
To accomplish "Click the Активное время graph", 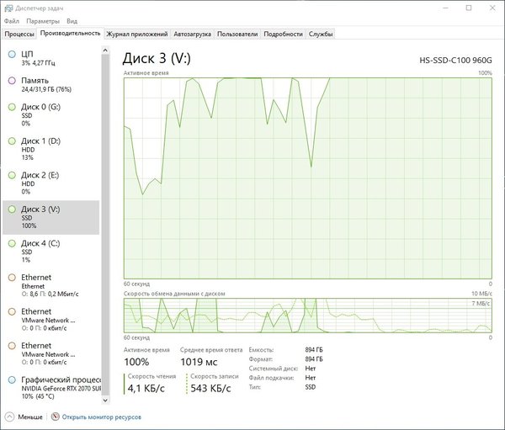I will [x=307, y=178].
